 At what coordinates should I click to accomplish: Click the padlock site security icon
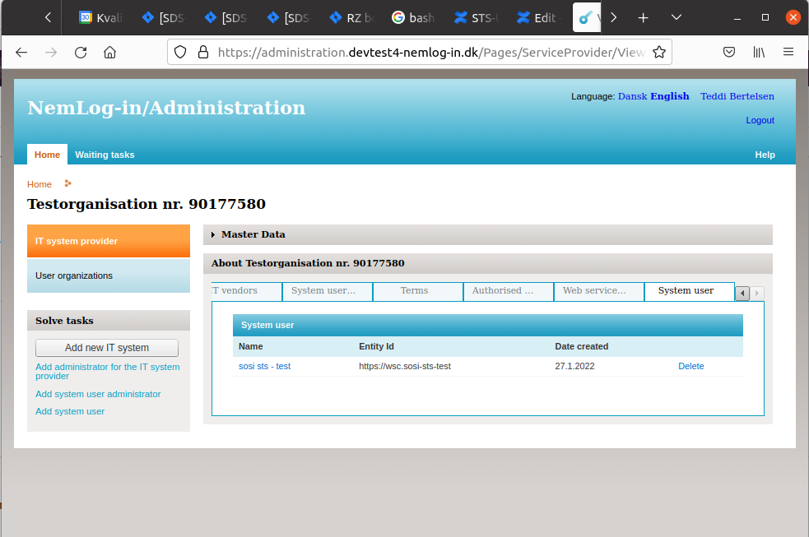pos(202,53)
